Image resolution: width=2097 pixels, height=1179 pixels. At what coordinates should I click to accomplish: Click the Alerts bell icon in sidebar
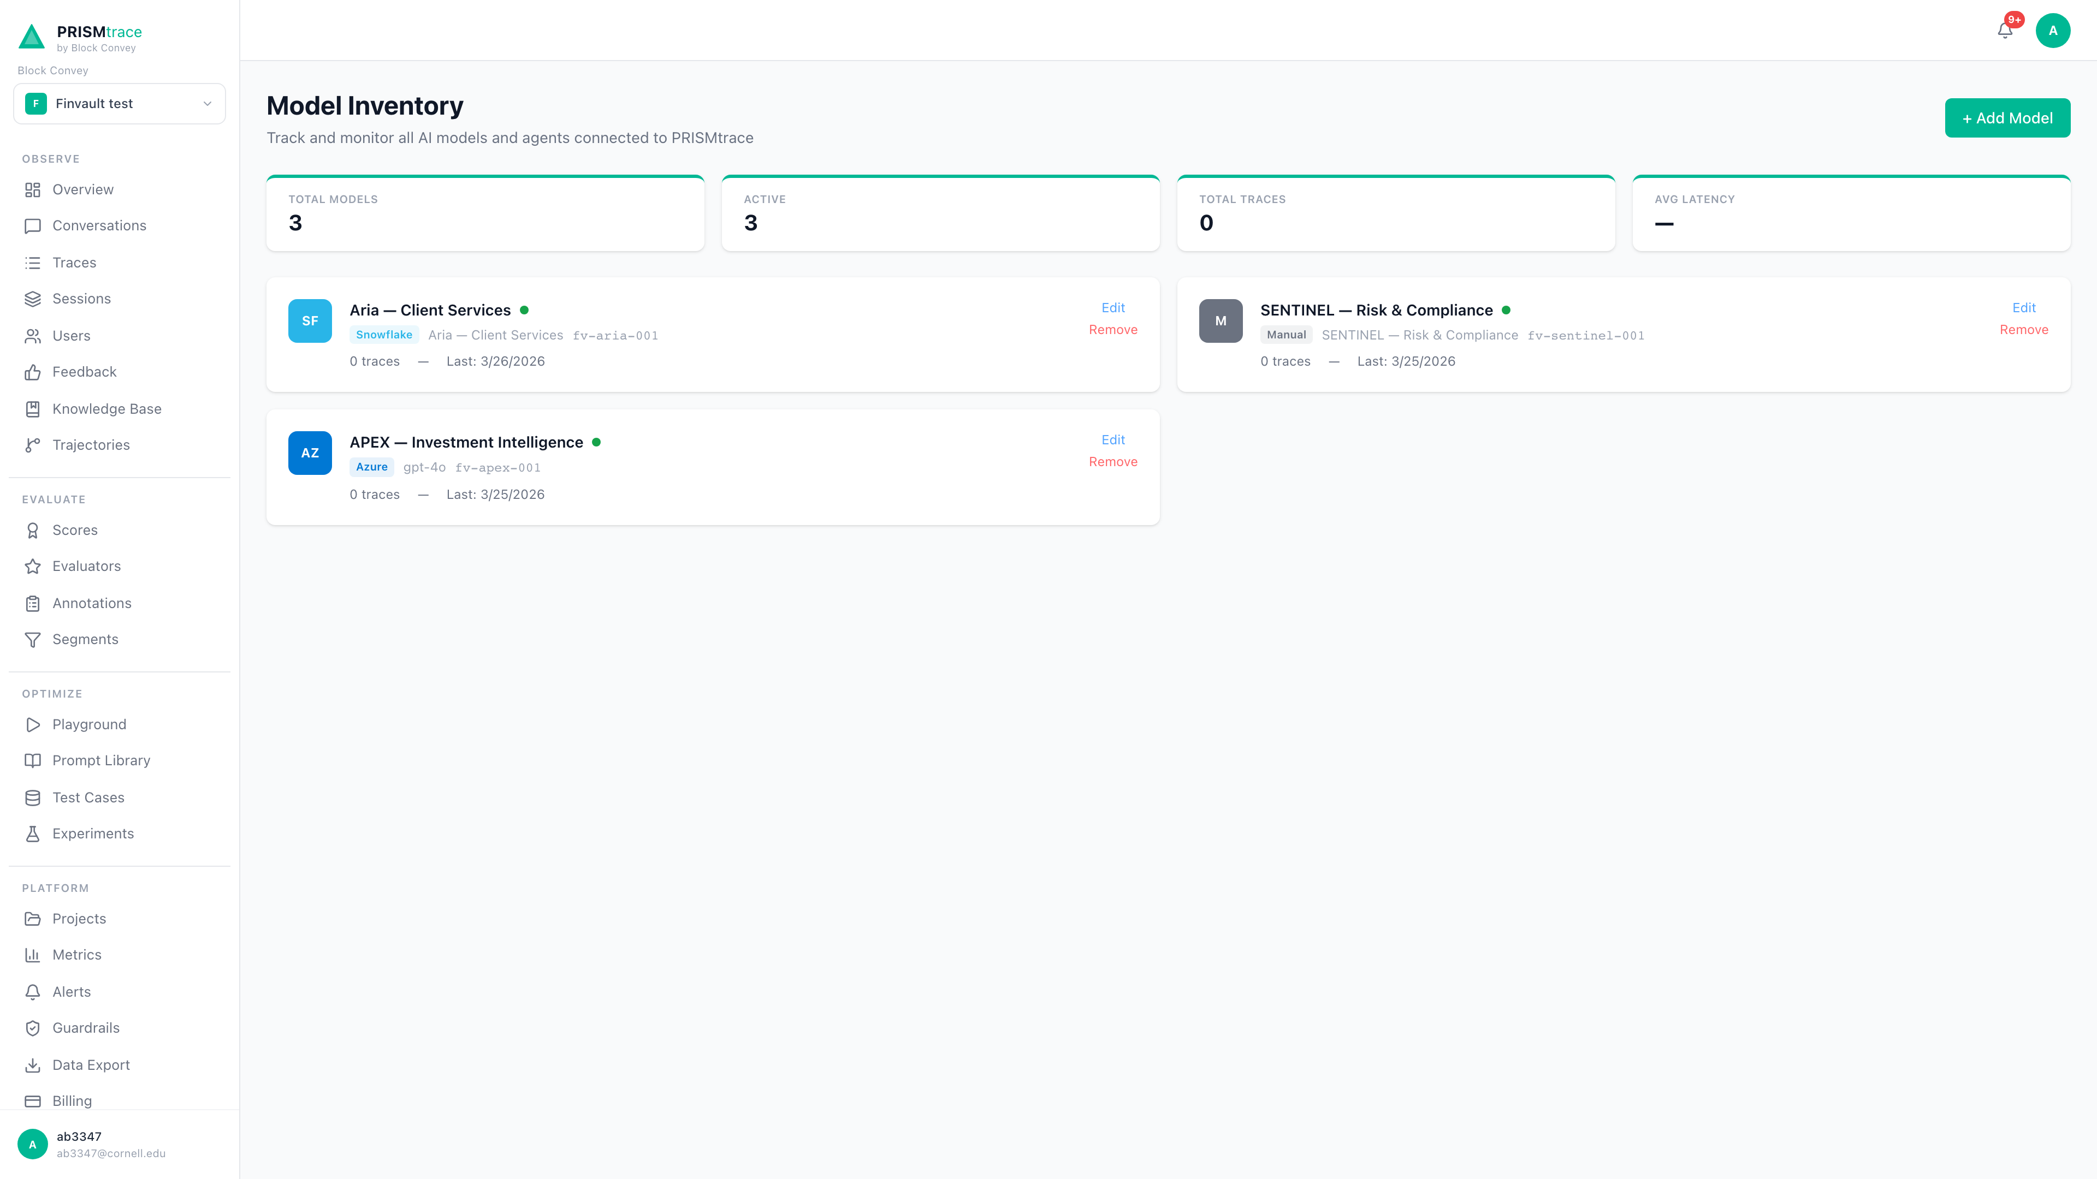(33, 992)
